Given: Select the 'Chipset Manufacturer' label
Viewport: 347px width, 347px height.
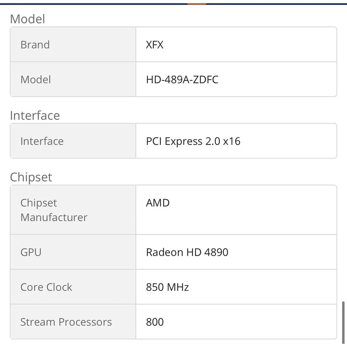Looking at the screenshot, I should (x=54, y=210).
